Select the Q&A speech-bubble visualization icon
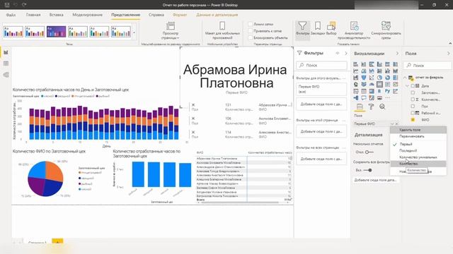Viewport: 453px width, 254px height. tap(364, 98)
